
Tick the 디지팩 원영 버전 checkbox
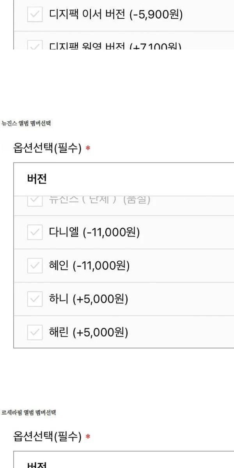(x=35, y=46)
